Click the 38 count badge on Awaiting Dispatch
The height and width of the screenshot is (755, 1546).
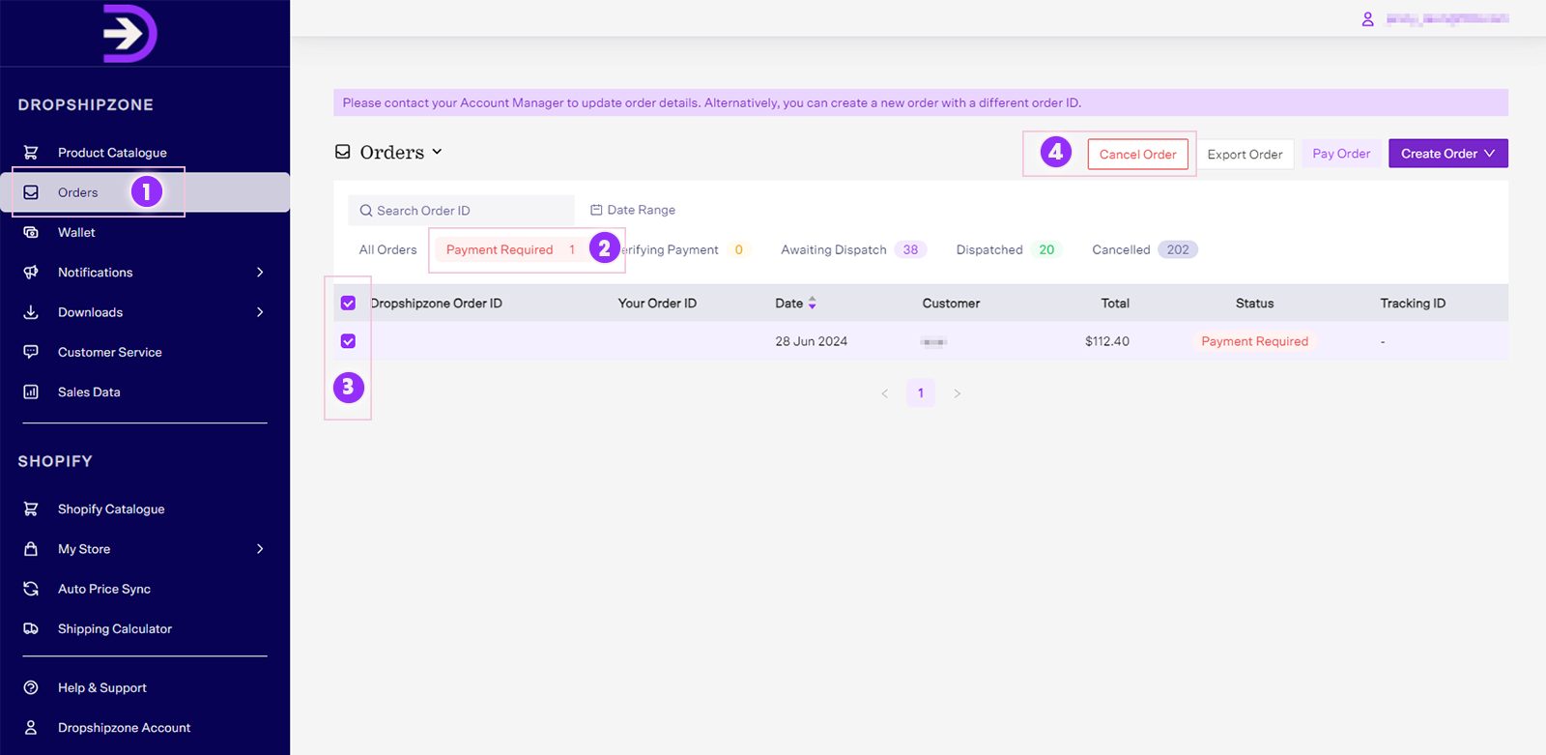[910, 249]
